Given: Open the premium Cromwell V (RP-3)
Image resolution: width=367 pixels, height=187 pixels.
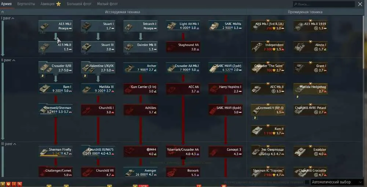Looking at the screenshot, I should tap(268, 110).
